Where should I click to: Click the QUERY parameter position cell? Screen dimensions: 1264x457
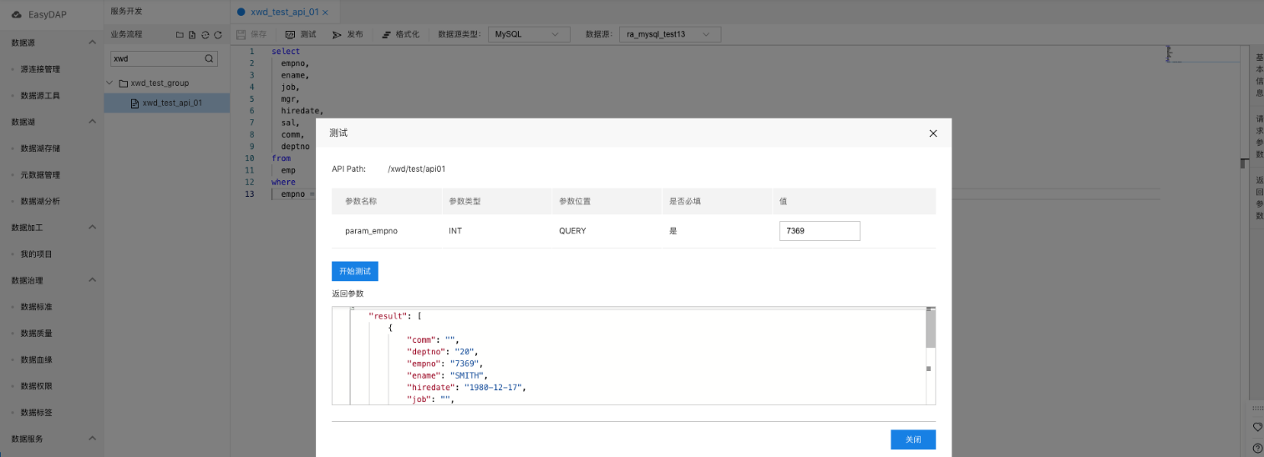click(x=572, y=231)
